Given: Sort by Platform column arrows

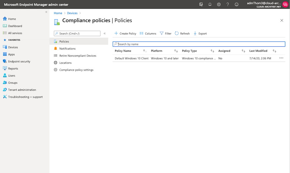Looking at the screenshot, I should 176,51.
